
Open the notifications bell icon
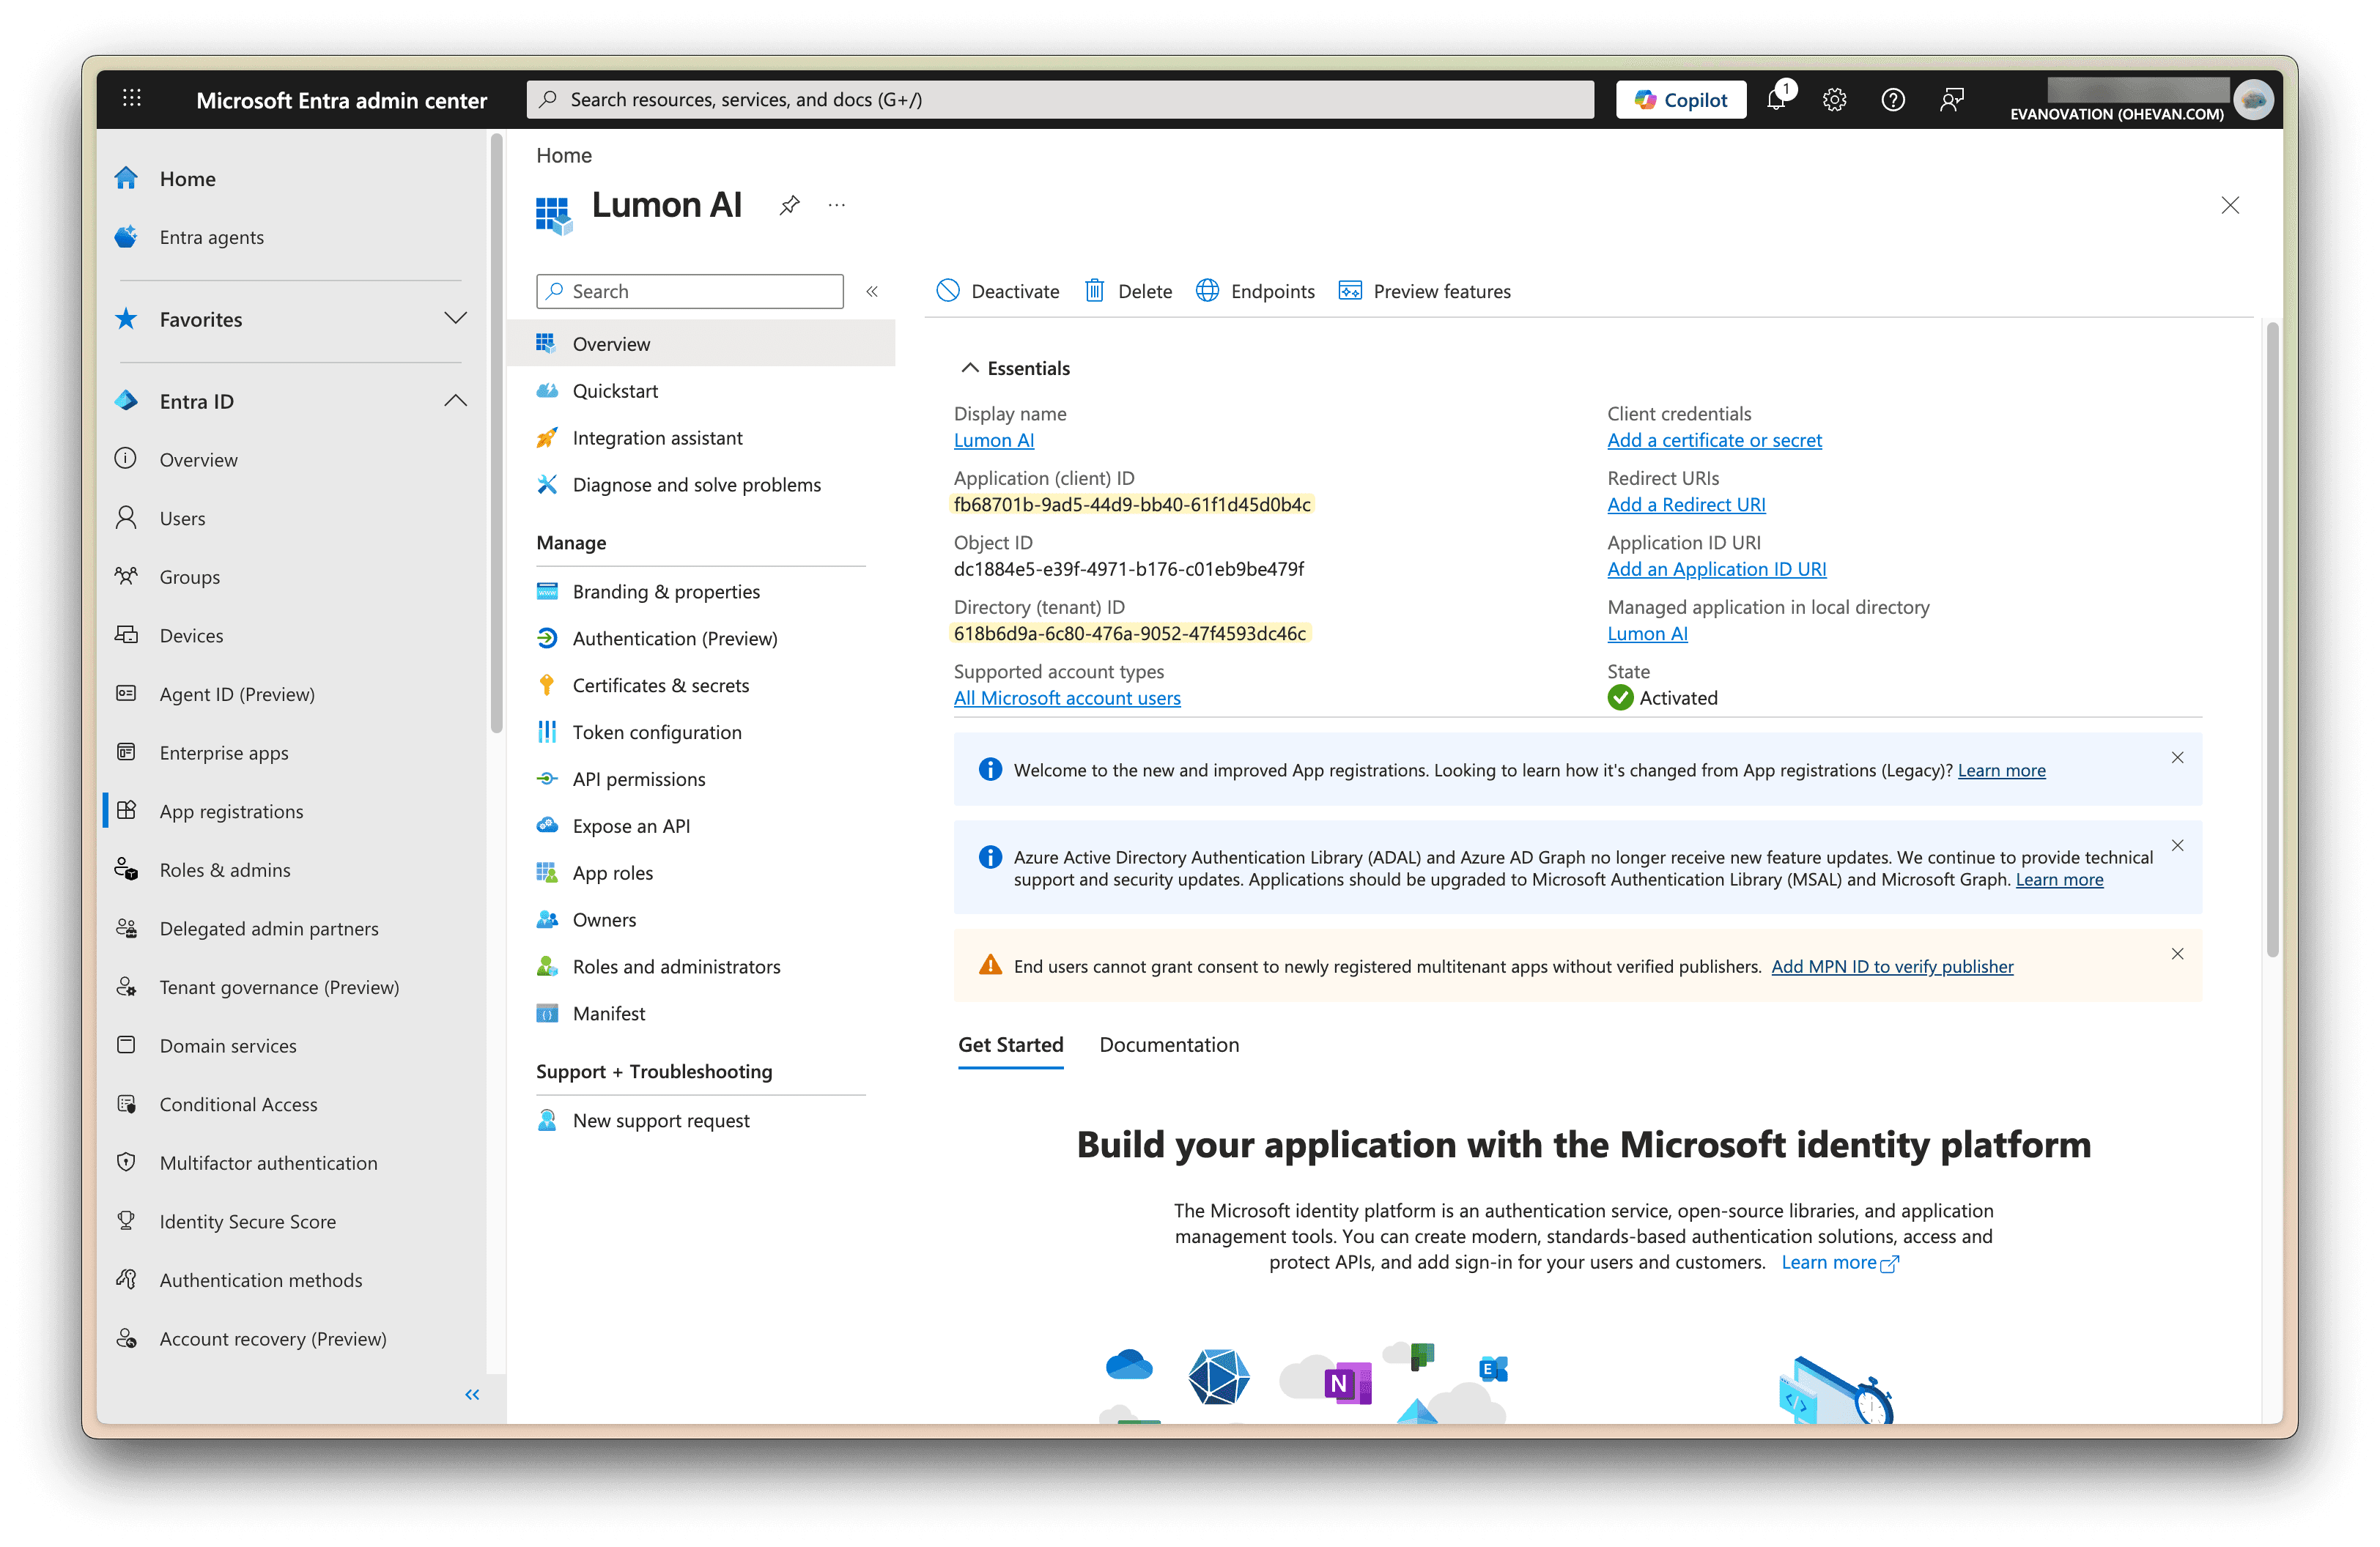pos(1777,100)
